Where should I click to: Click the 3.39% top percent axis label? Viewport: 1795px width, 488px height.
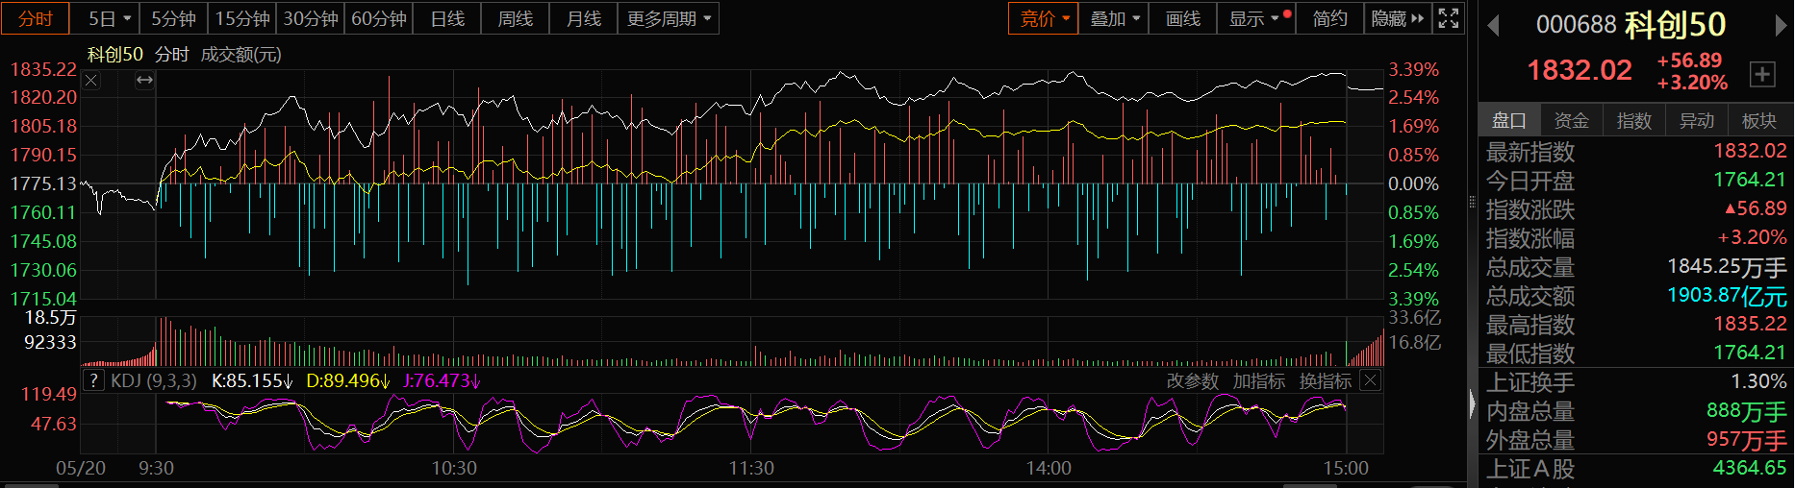point(1414,69)
